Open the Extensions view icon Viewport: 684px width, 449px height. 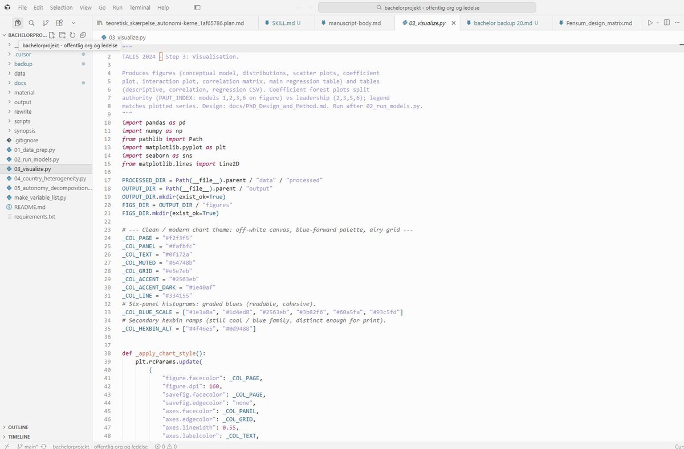pyautogui.click(x=60, y=23)
